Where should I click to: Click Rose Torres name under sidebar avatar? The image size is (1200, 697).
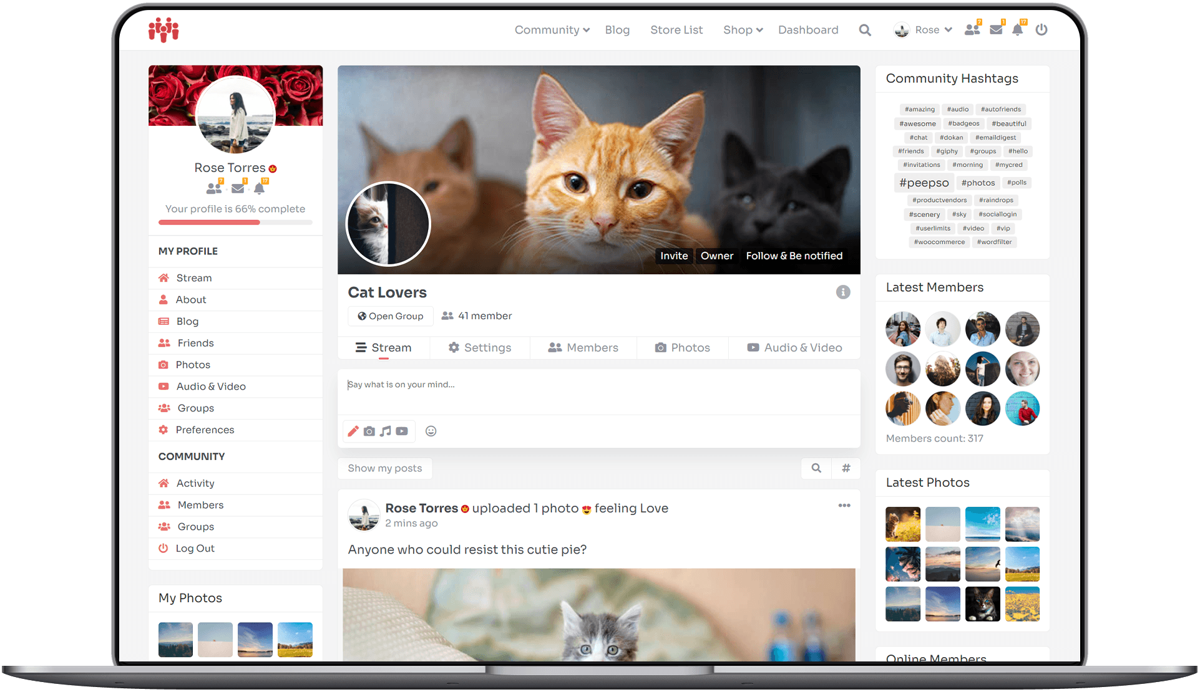pyautogui.click(x=230, y=168)
